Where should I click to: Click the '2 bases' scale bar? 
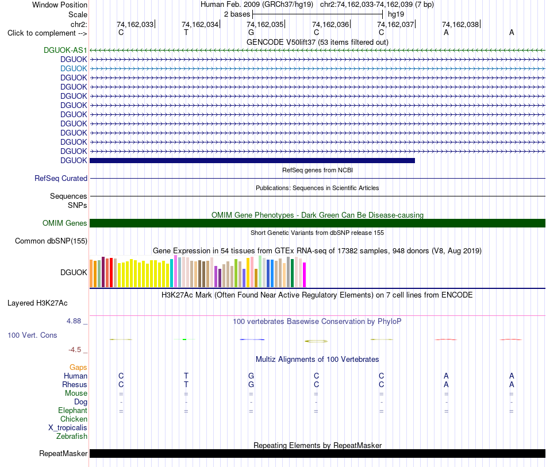[x=318, y=14]
